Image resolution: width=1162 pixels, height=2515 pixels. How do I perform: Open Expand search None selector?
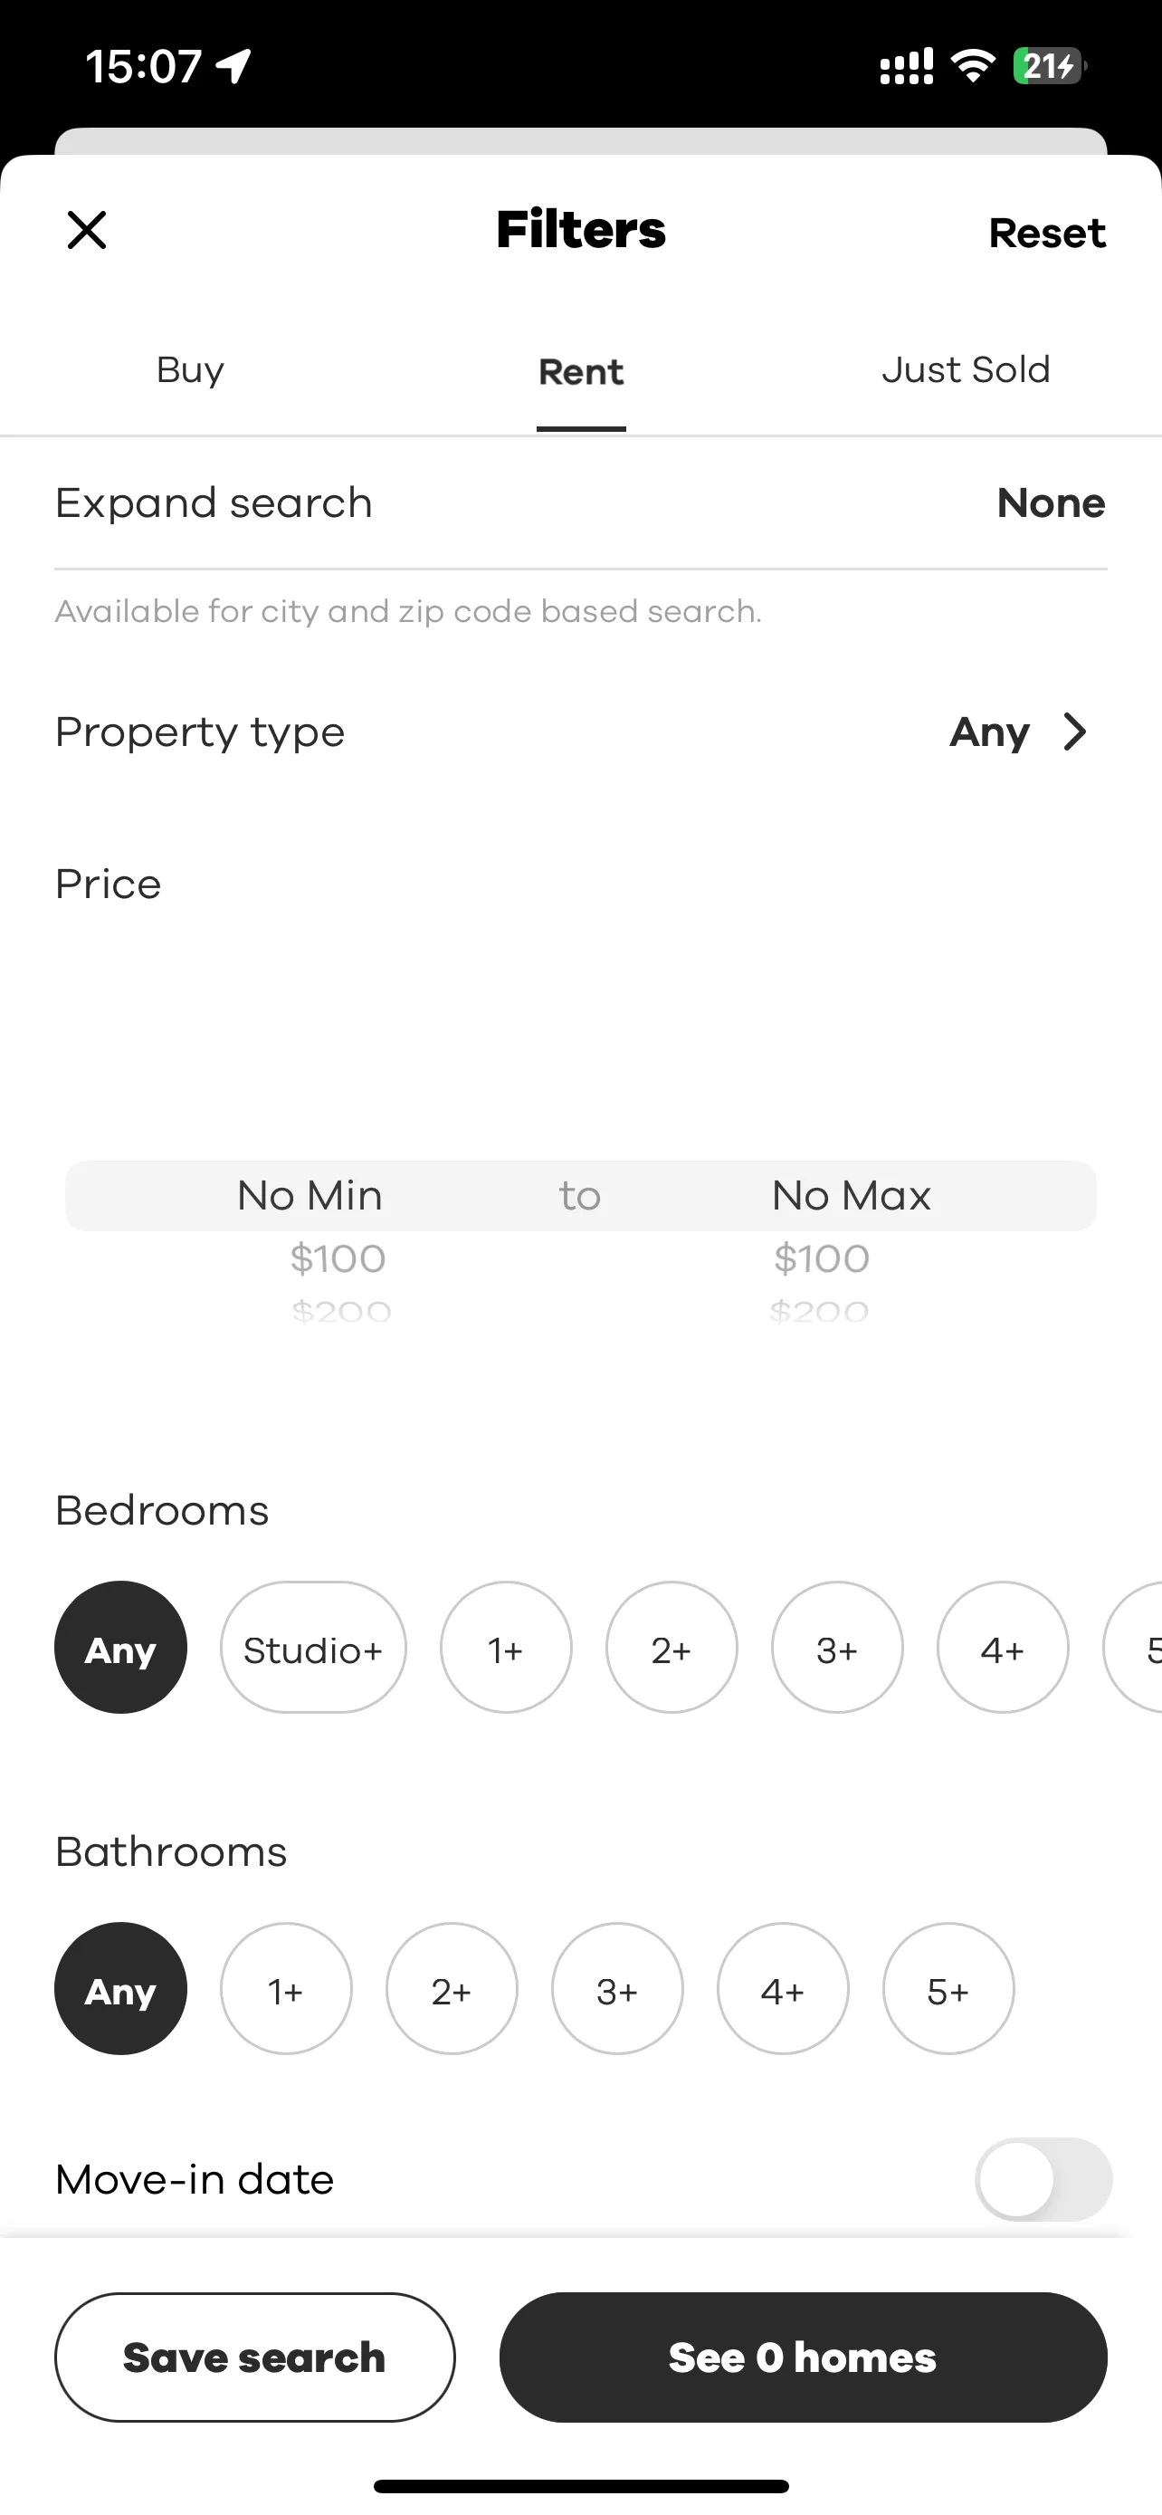1051,503
